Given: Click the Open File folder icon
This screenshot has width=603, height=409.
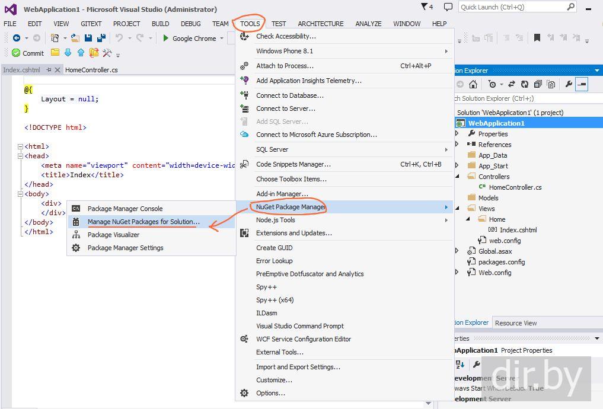Looking at the screenshot, I should (x=75, y=38).
